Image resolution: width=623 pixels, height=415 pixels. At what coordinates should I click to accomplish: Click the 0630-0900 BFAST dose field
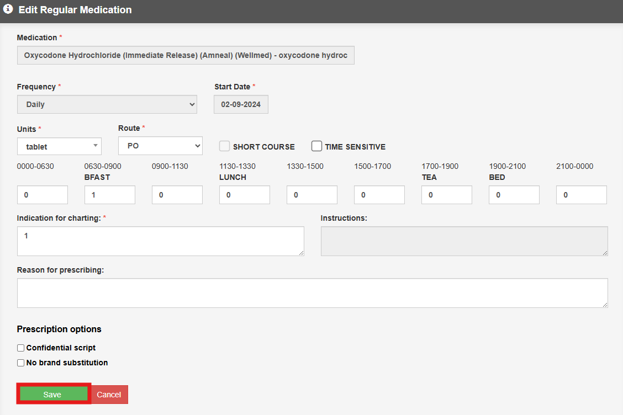pyautogui.click(x=109, y=195)
